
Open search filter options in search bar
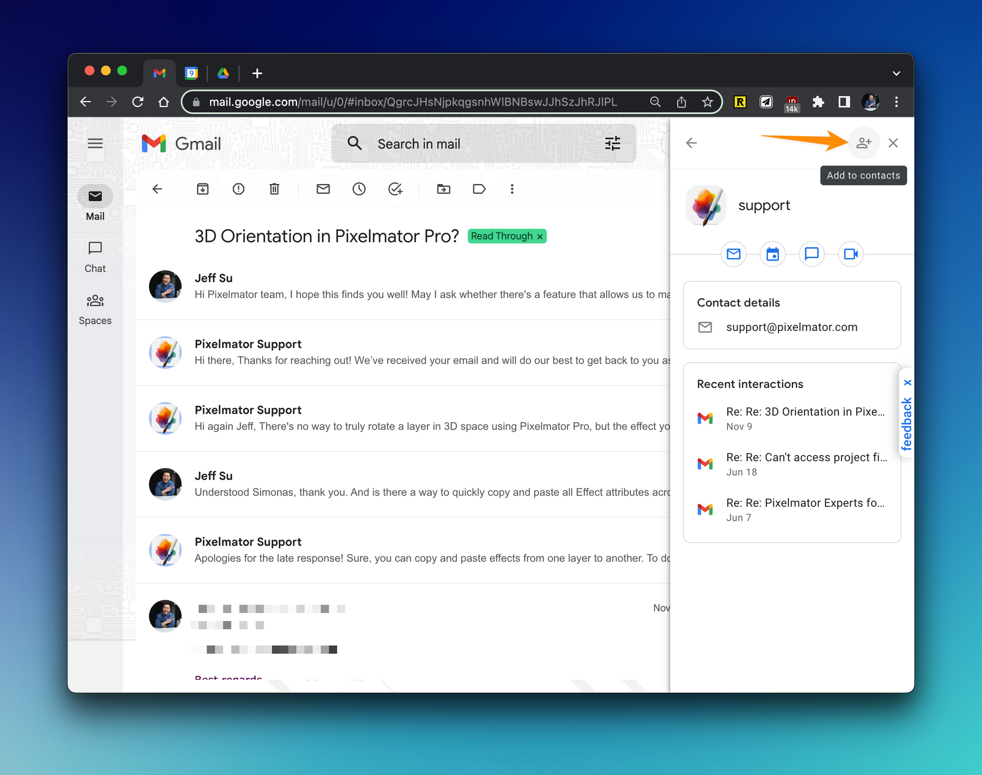[612, 143]
